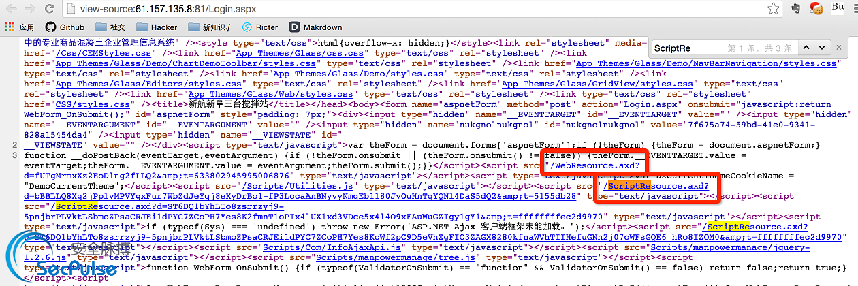
Task: Click the 'DemoCurrentTheme' string text
Action: [72, 186]
